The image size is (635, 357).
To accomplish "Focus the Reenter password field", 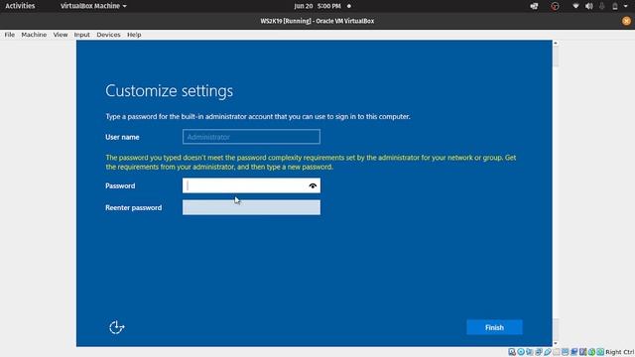I will pos(251,207).
